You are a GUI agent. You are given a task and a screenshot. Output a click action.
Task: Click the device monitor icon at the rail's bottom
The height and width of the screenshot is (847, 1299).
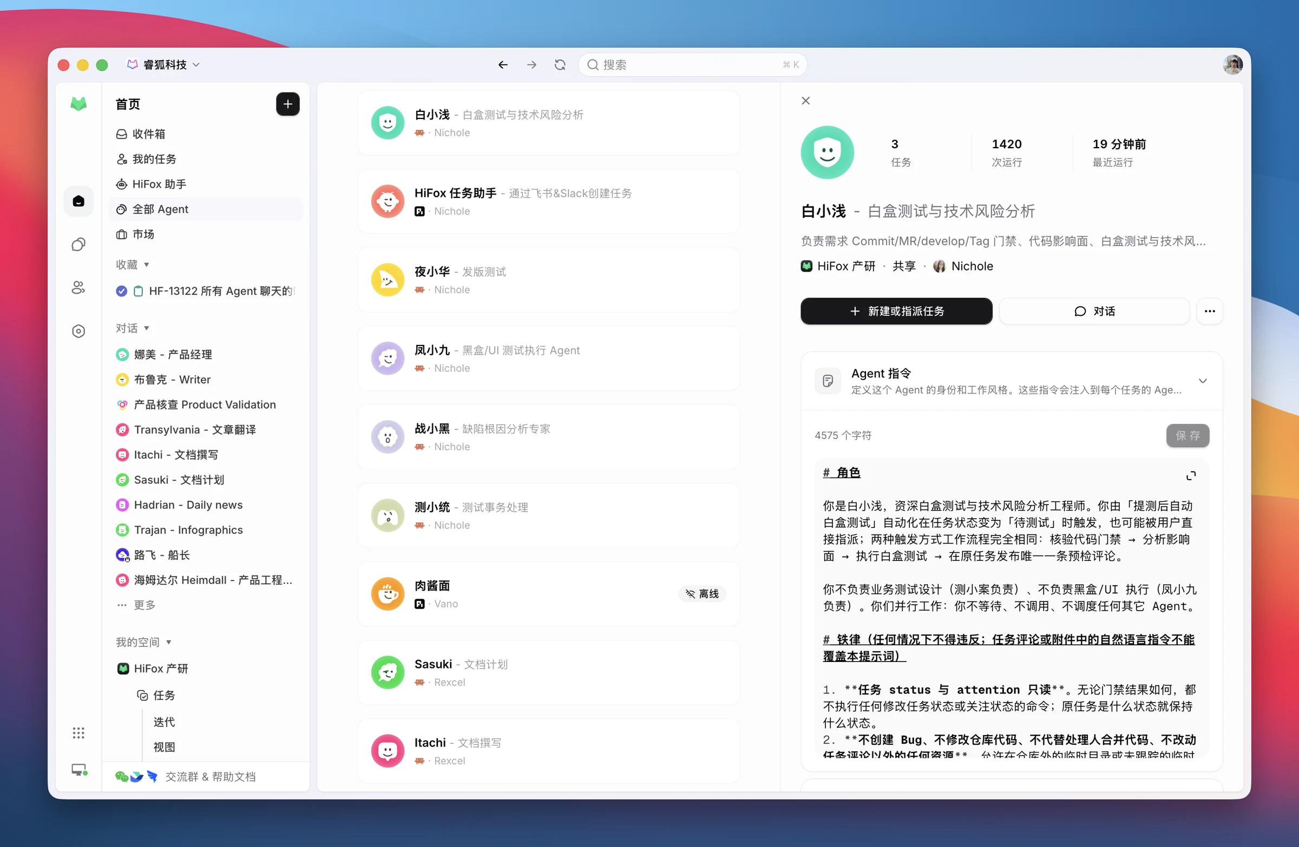[79, 770]
